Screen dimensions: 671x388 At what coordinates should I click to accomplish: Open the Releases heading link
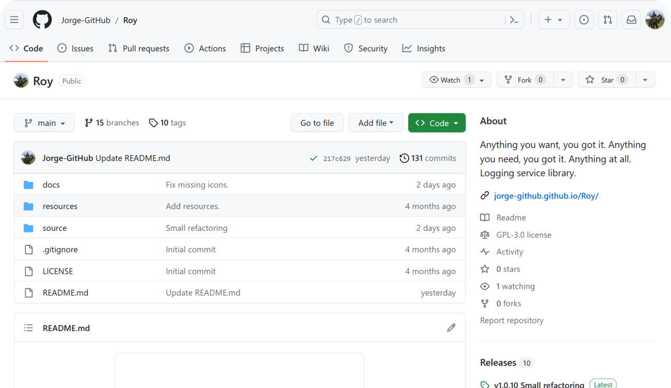(x=498, y=362)
